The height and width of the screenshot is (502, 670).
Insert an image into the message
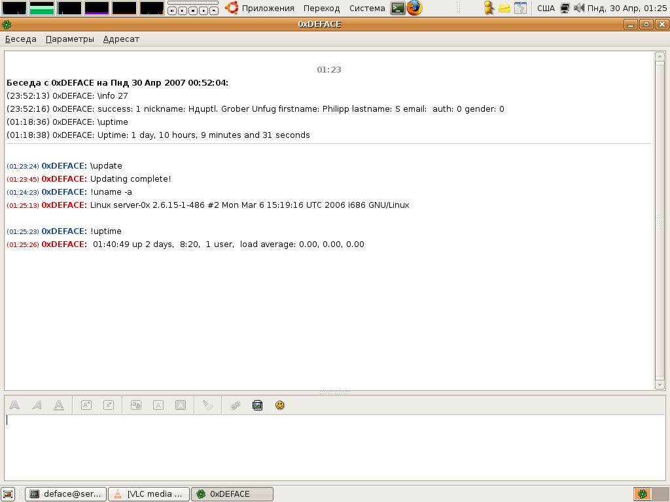258,405
